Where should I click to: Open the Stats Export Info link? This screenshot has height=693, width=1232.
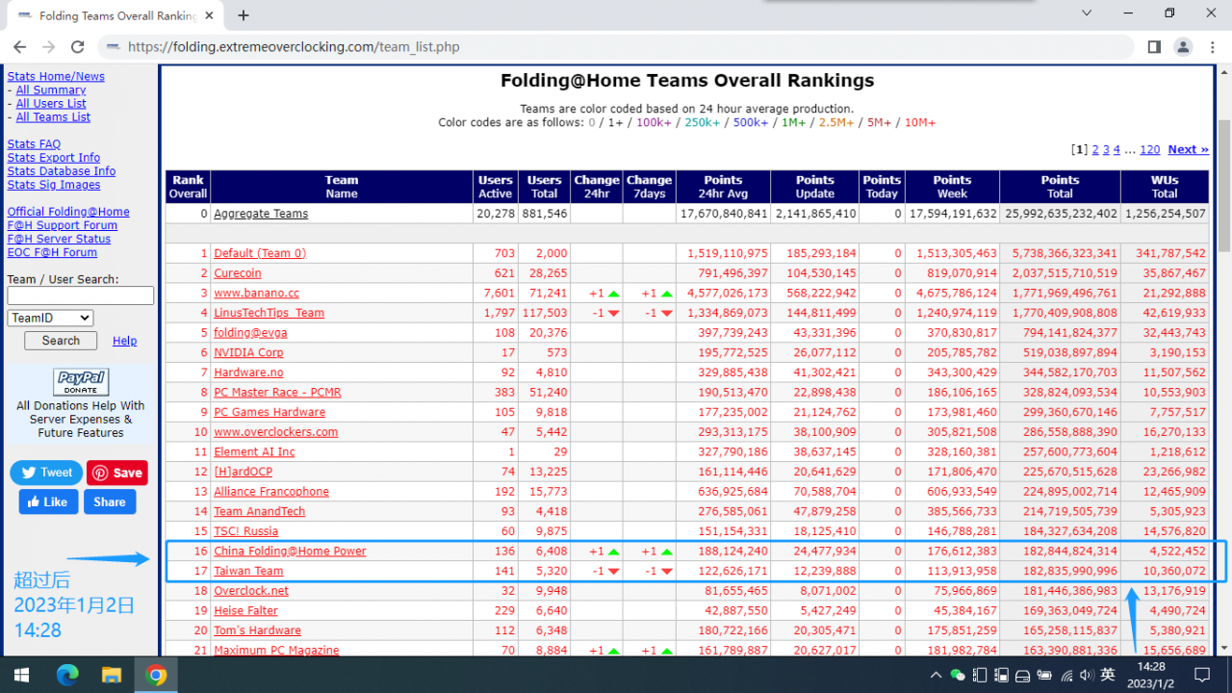54,158
